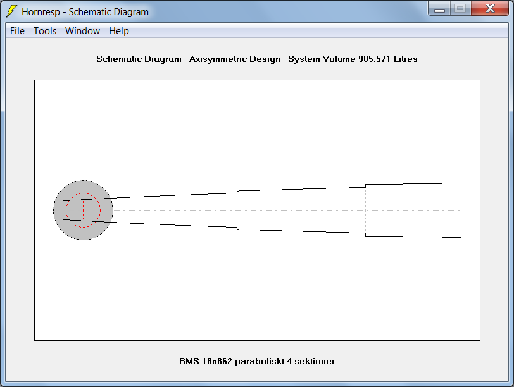
Task: Click the horn mouth dashed end line
Action: click(461, 210)
